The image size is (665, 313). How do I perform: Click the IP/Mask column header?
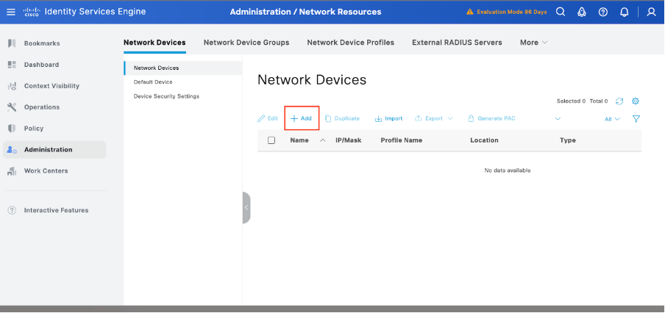[348, 140]
